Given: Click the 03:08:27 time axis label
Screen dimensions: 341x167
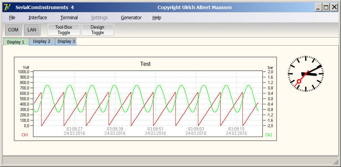Looking at the screenshot, I should tap(75, 129).
